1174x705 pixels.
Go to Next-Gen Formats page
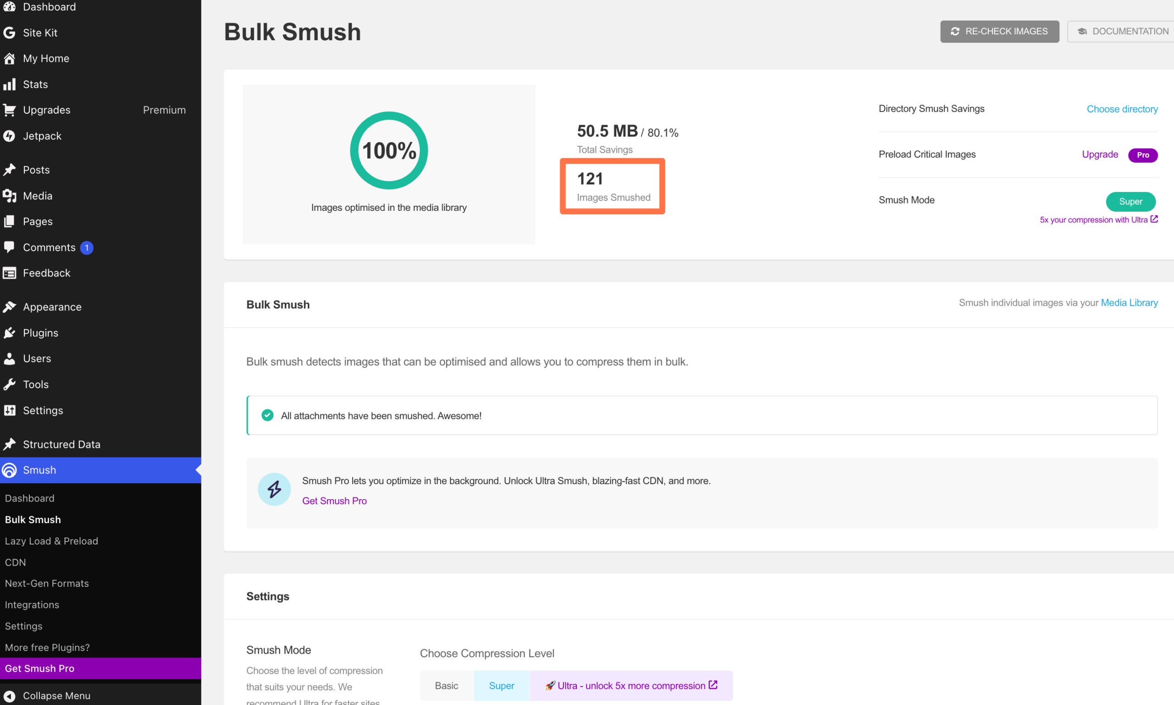coord(47,583)
